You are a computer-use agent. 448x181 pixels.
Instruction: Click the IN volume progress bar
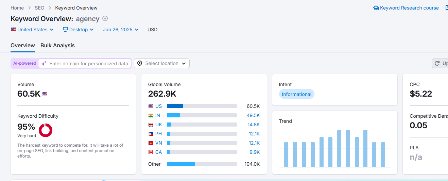(x=202, y=115)
